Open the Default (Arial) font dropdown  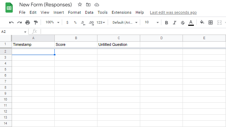125,23
